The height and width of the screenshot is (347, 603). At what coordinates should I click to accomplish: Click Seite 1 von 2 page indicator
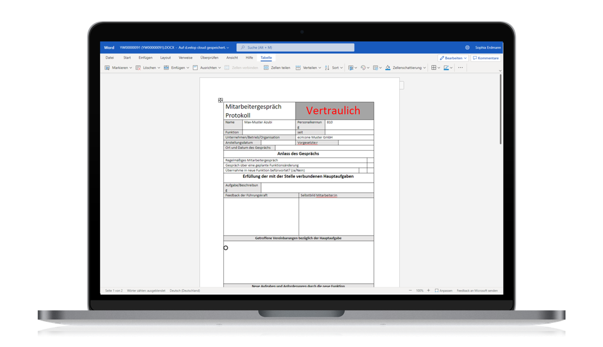[x=114, y=290]
